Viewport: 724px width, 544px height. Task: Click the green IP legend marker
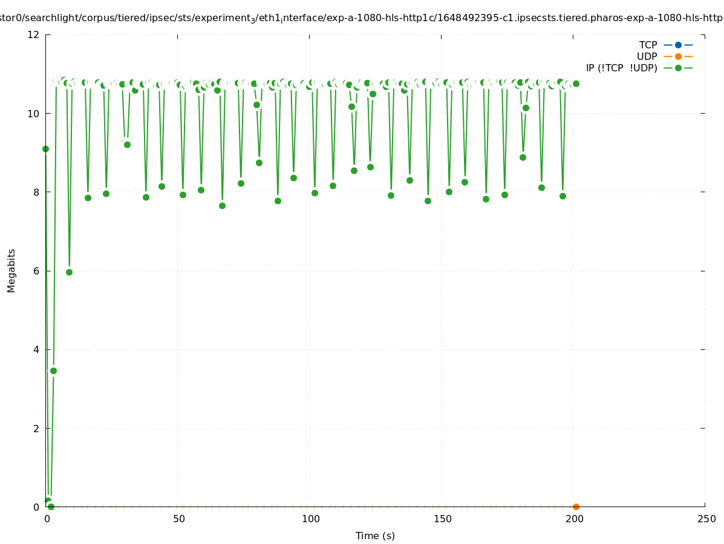pyautogui.click(x=678, y=68)
